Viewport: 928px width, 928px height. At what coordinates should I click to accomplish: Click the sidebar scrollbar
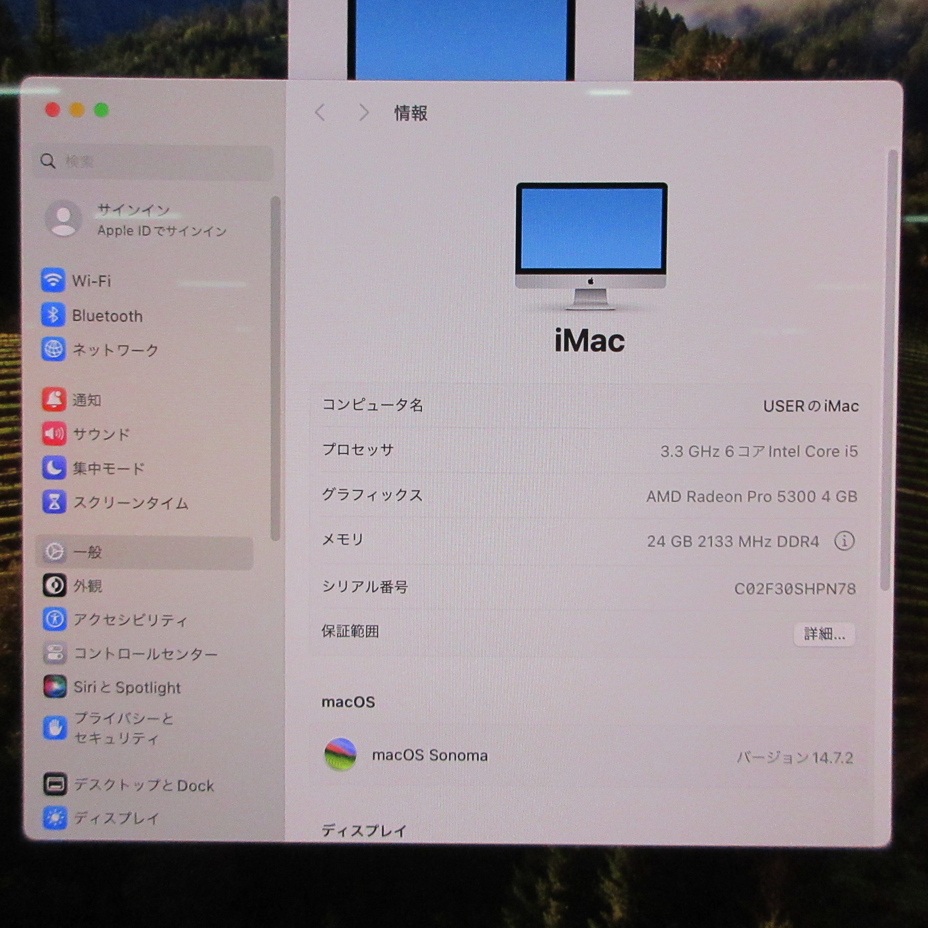(275, 368)
